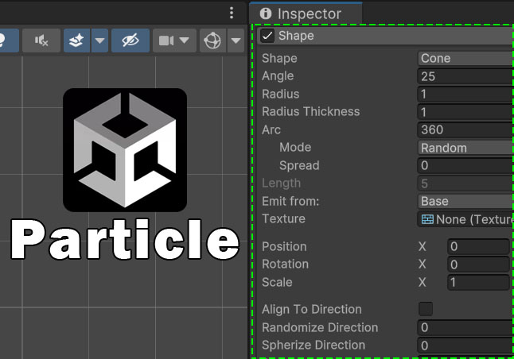
Task: Click the scene camera icon
Action: 166,41
